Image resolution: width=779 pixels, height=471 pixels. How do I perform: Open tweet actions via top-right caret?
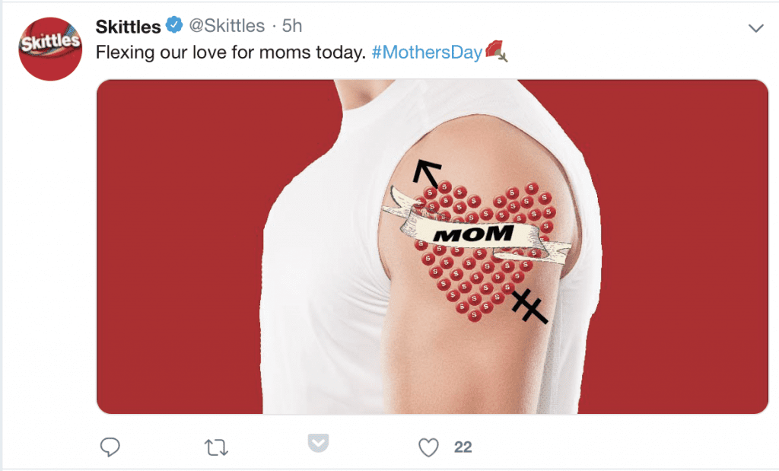click(x=756, y=27)
